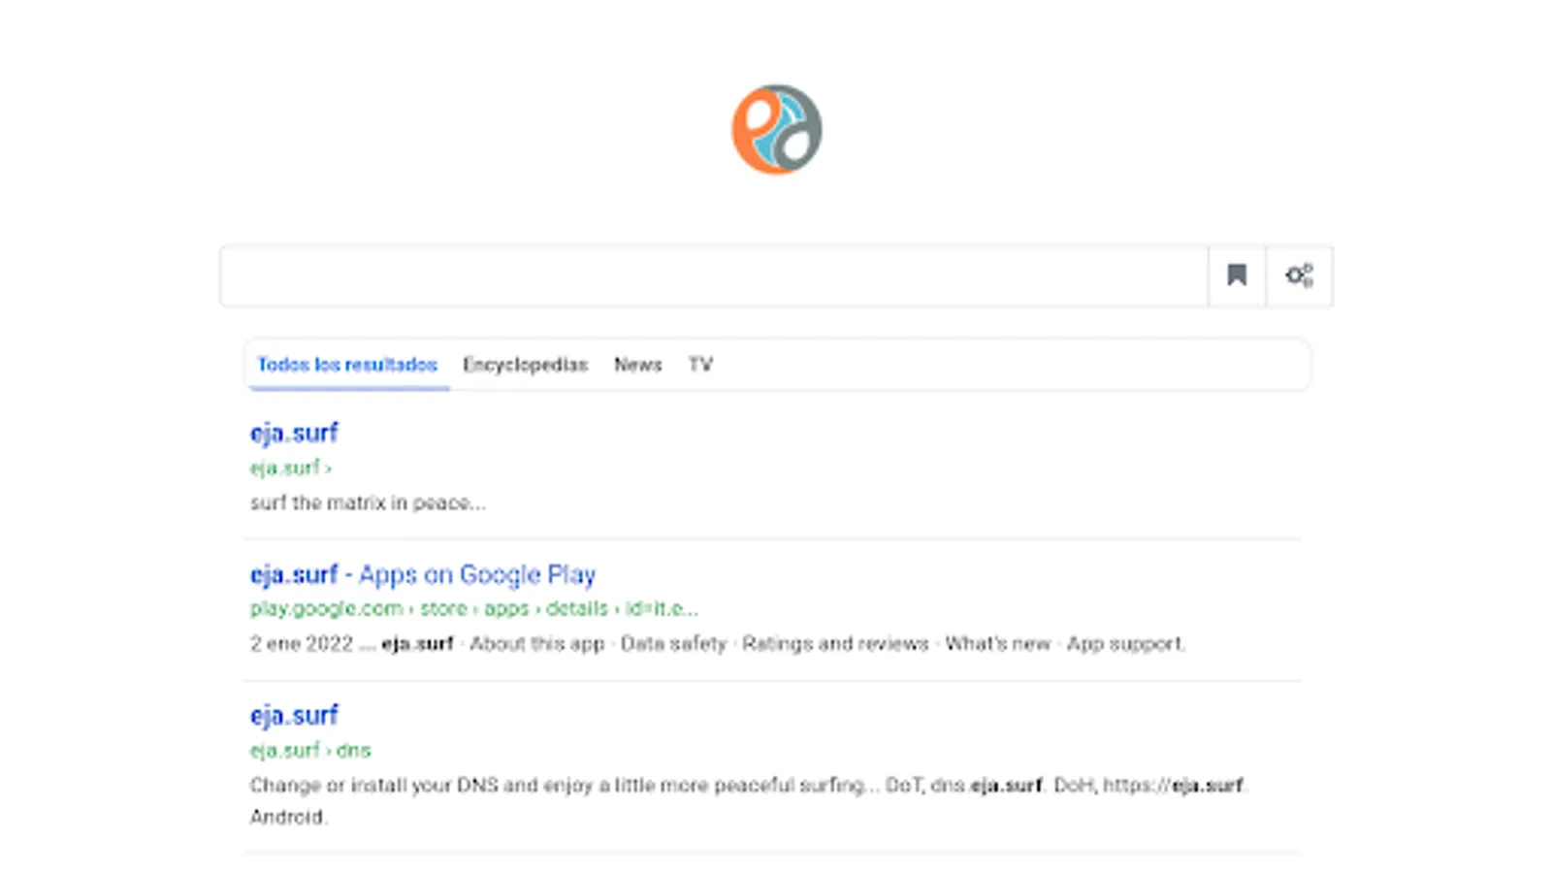1552x873 pixels.
Task: Switch to the TV tab
Action: click(x=700, y=365)
